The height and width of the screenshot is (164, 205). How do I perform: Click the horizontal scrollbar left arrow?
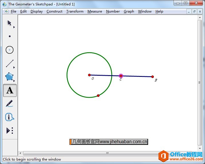[x=20, y=153]
